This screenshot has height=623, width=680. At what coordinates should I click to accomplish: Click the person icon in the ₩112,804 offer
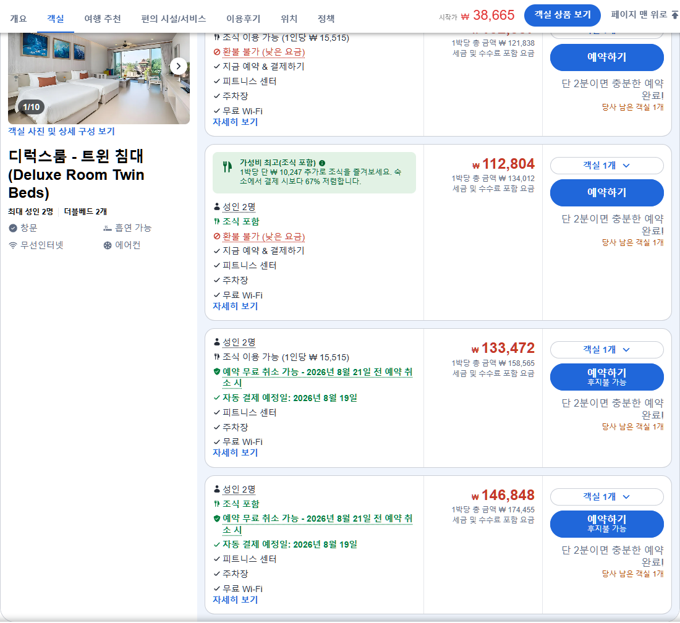(217, 206)
